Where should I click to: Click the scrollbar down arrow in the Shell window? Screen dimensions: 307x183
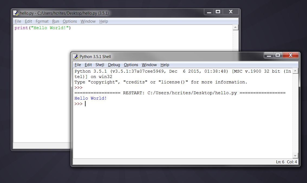tap(296, 155)
